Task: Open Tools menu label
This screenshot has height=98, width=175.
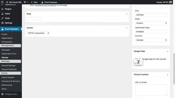Action: (7, 18)
